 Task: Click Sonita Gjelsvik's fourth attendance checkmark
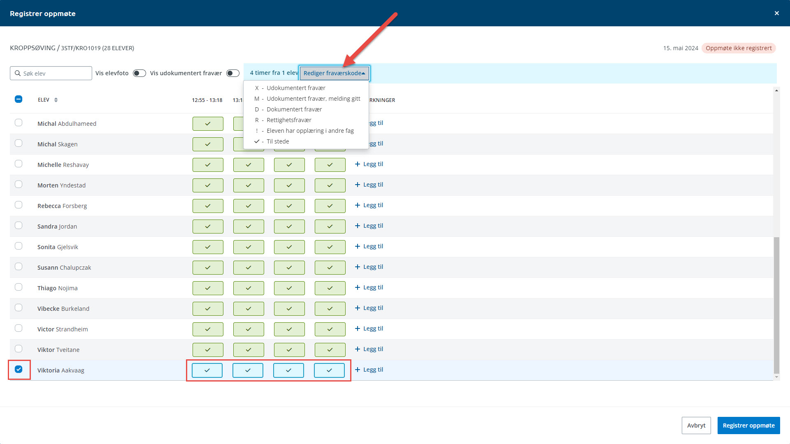pos(330,247)
